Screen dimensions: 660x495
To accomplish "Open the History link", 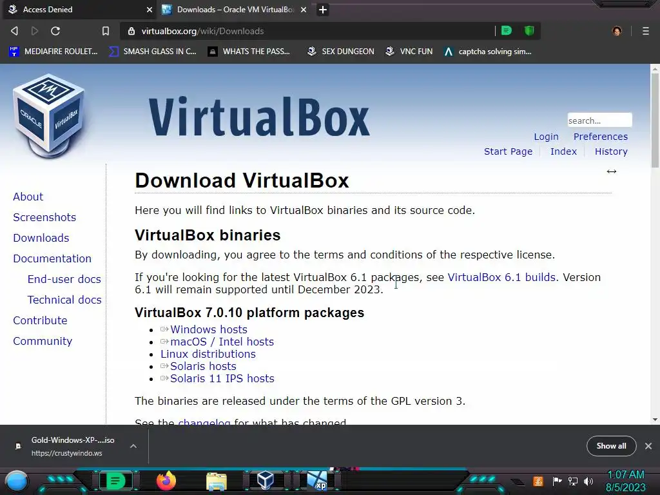I will pyautogui.click(x=611, y=151).
